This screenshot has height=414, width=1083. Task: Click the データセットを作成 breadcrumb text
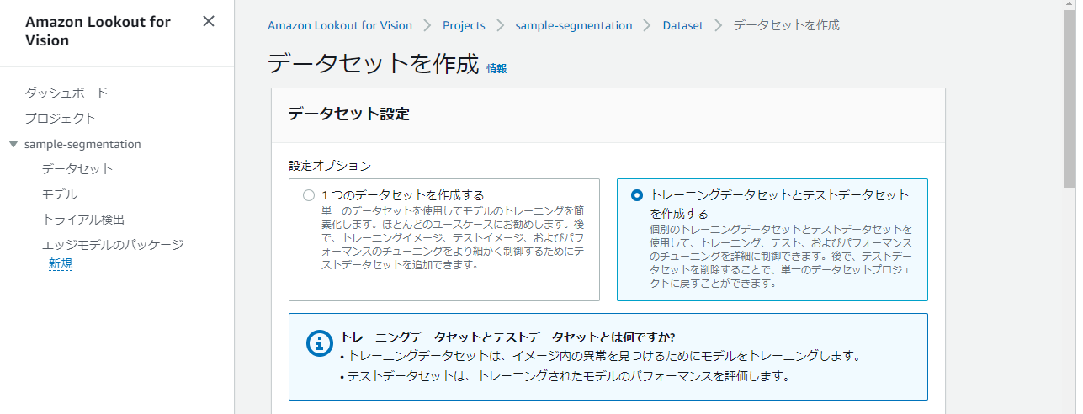tap(787, 25)
